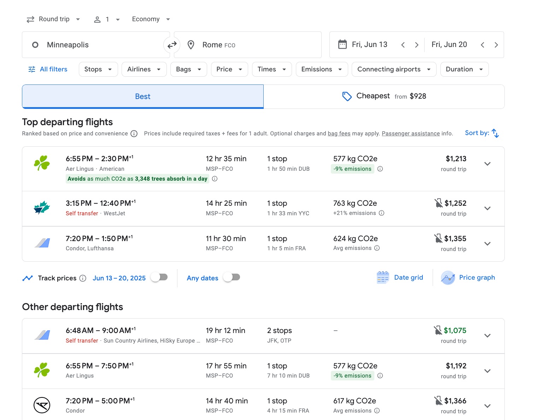Screen dimensions: 538x420
Task: Click the calendar icon next to departure date
Action: [x=342, y=45]
